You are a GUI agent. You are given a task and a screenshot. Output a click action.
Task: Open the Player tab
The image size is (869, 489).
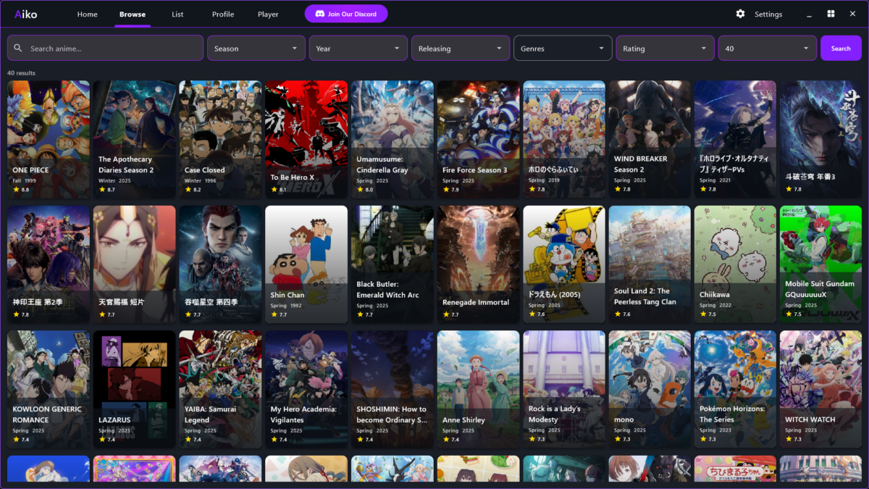(x=268, y=14)
